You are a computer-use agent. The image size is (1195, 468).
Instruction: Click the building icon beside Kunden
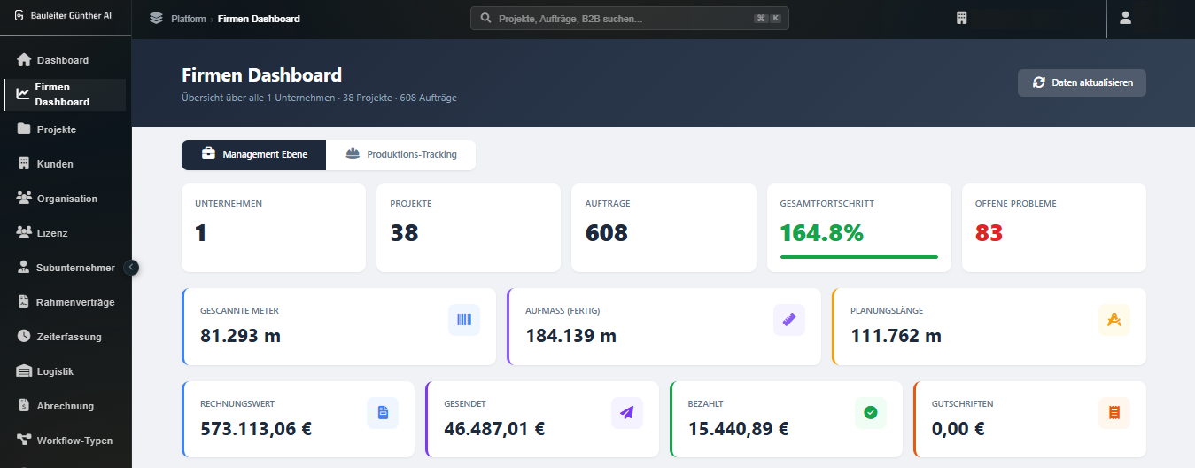click(24, 164)
